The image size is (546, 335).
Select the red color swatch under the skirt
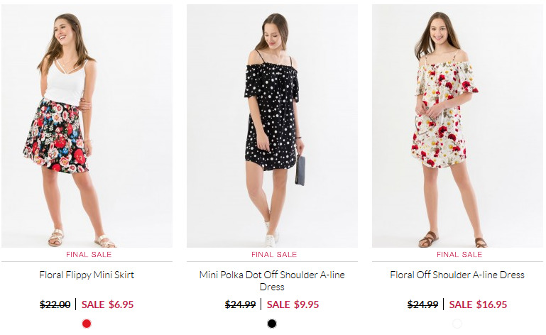point(87,324)
